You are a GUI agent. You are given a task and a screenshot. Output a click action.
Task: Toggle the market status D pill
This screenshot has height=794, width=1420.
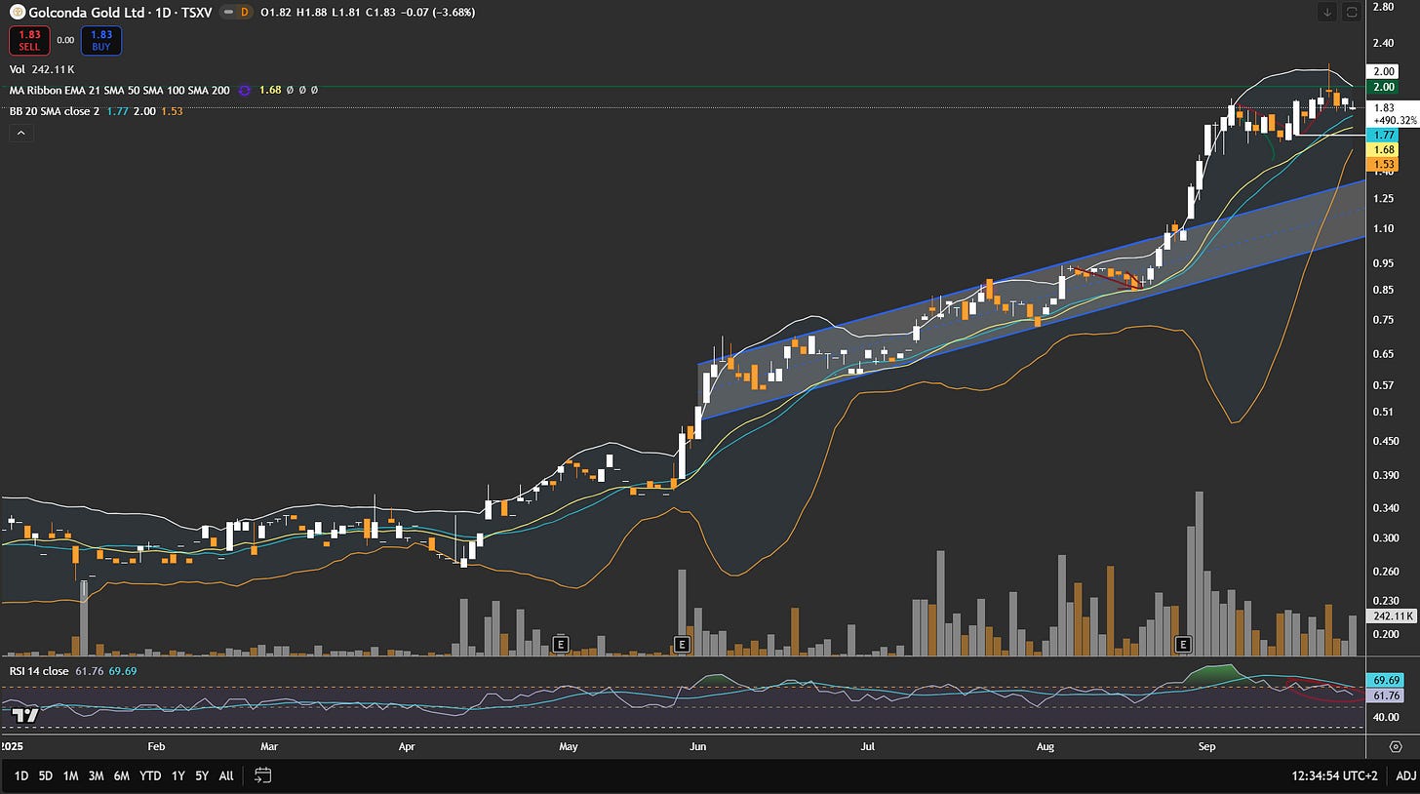(235, 12)
